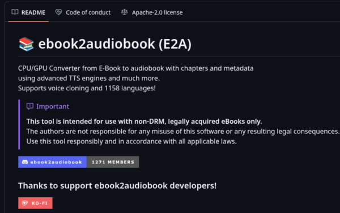This screenshot has height=213, width=340.
Task: Click the Ko-fi cup heart icon
Action: click(25, 203)
